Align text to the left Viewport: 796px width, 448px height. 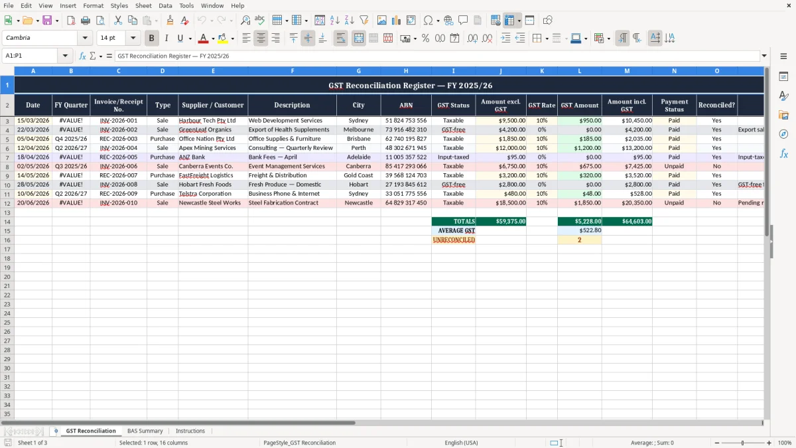246,38
